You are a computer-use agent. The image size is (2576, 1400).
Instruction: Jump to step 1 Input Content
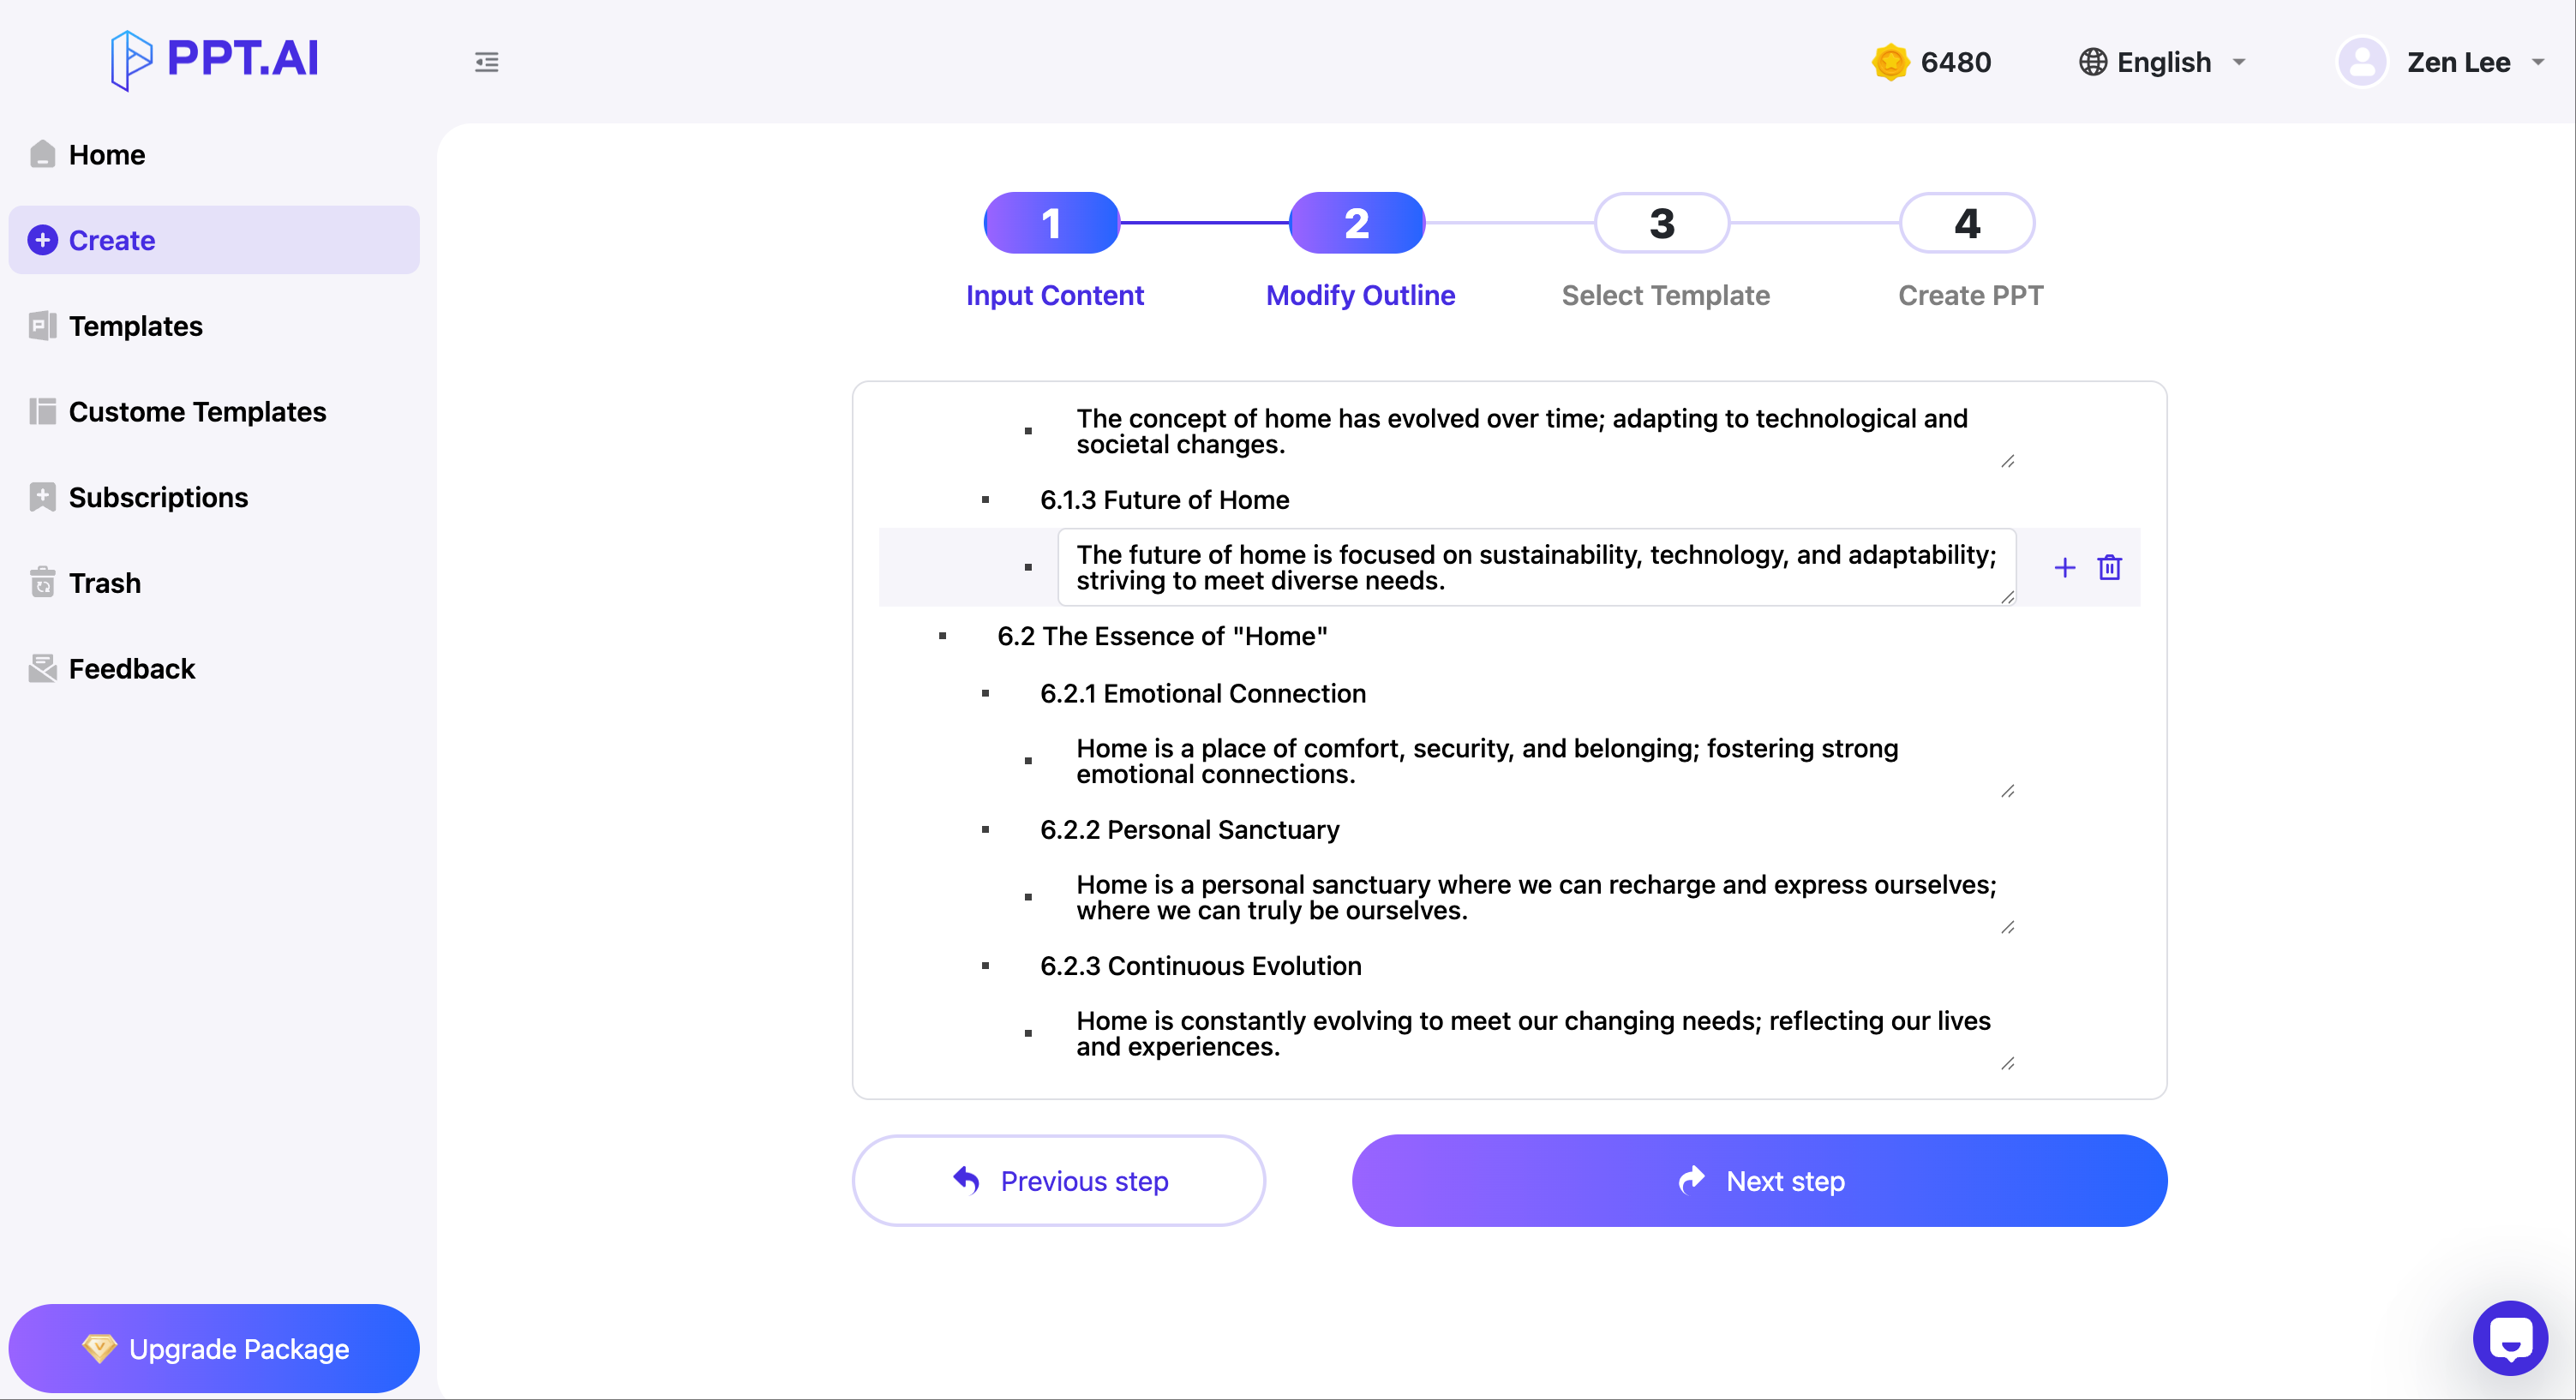coord(1051,223)
